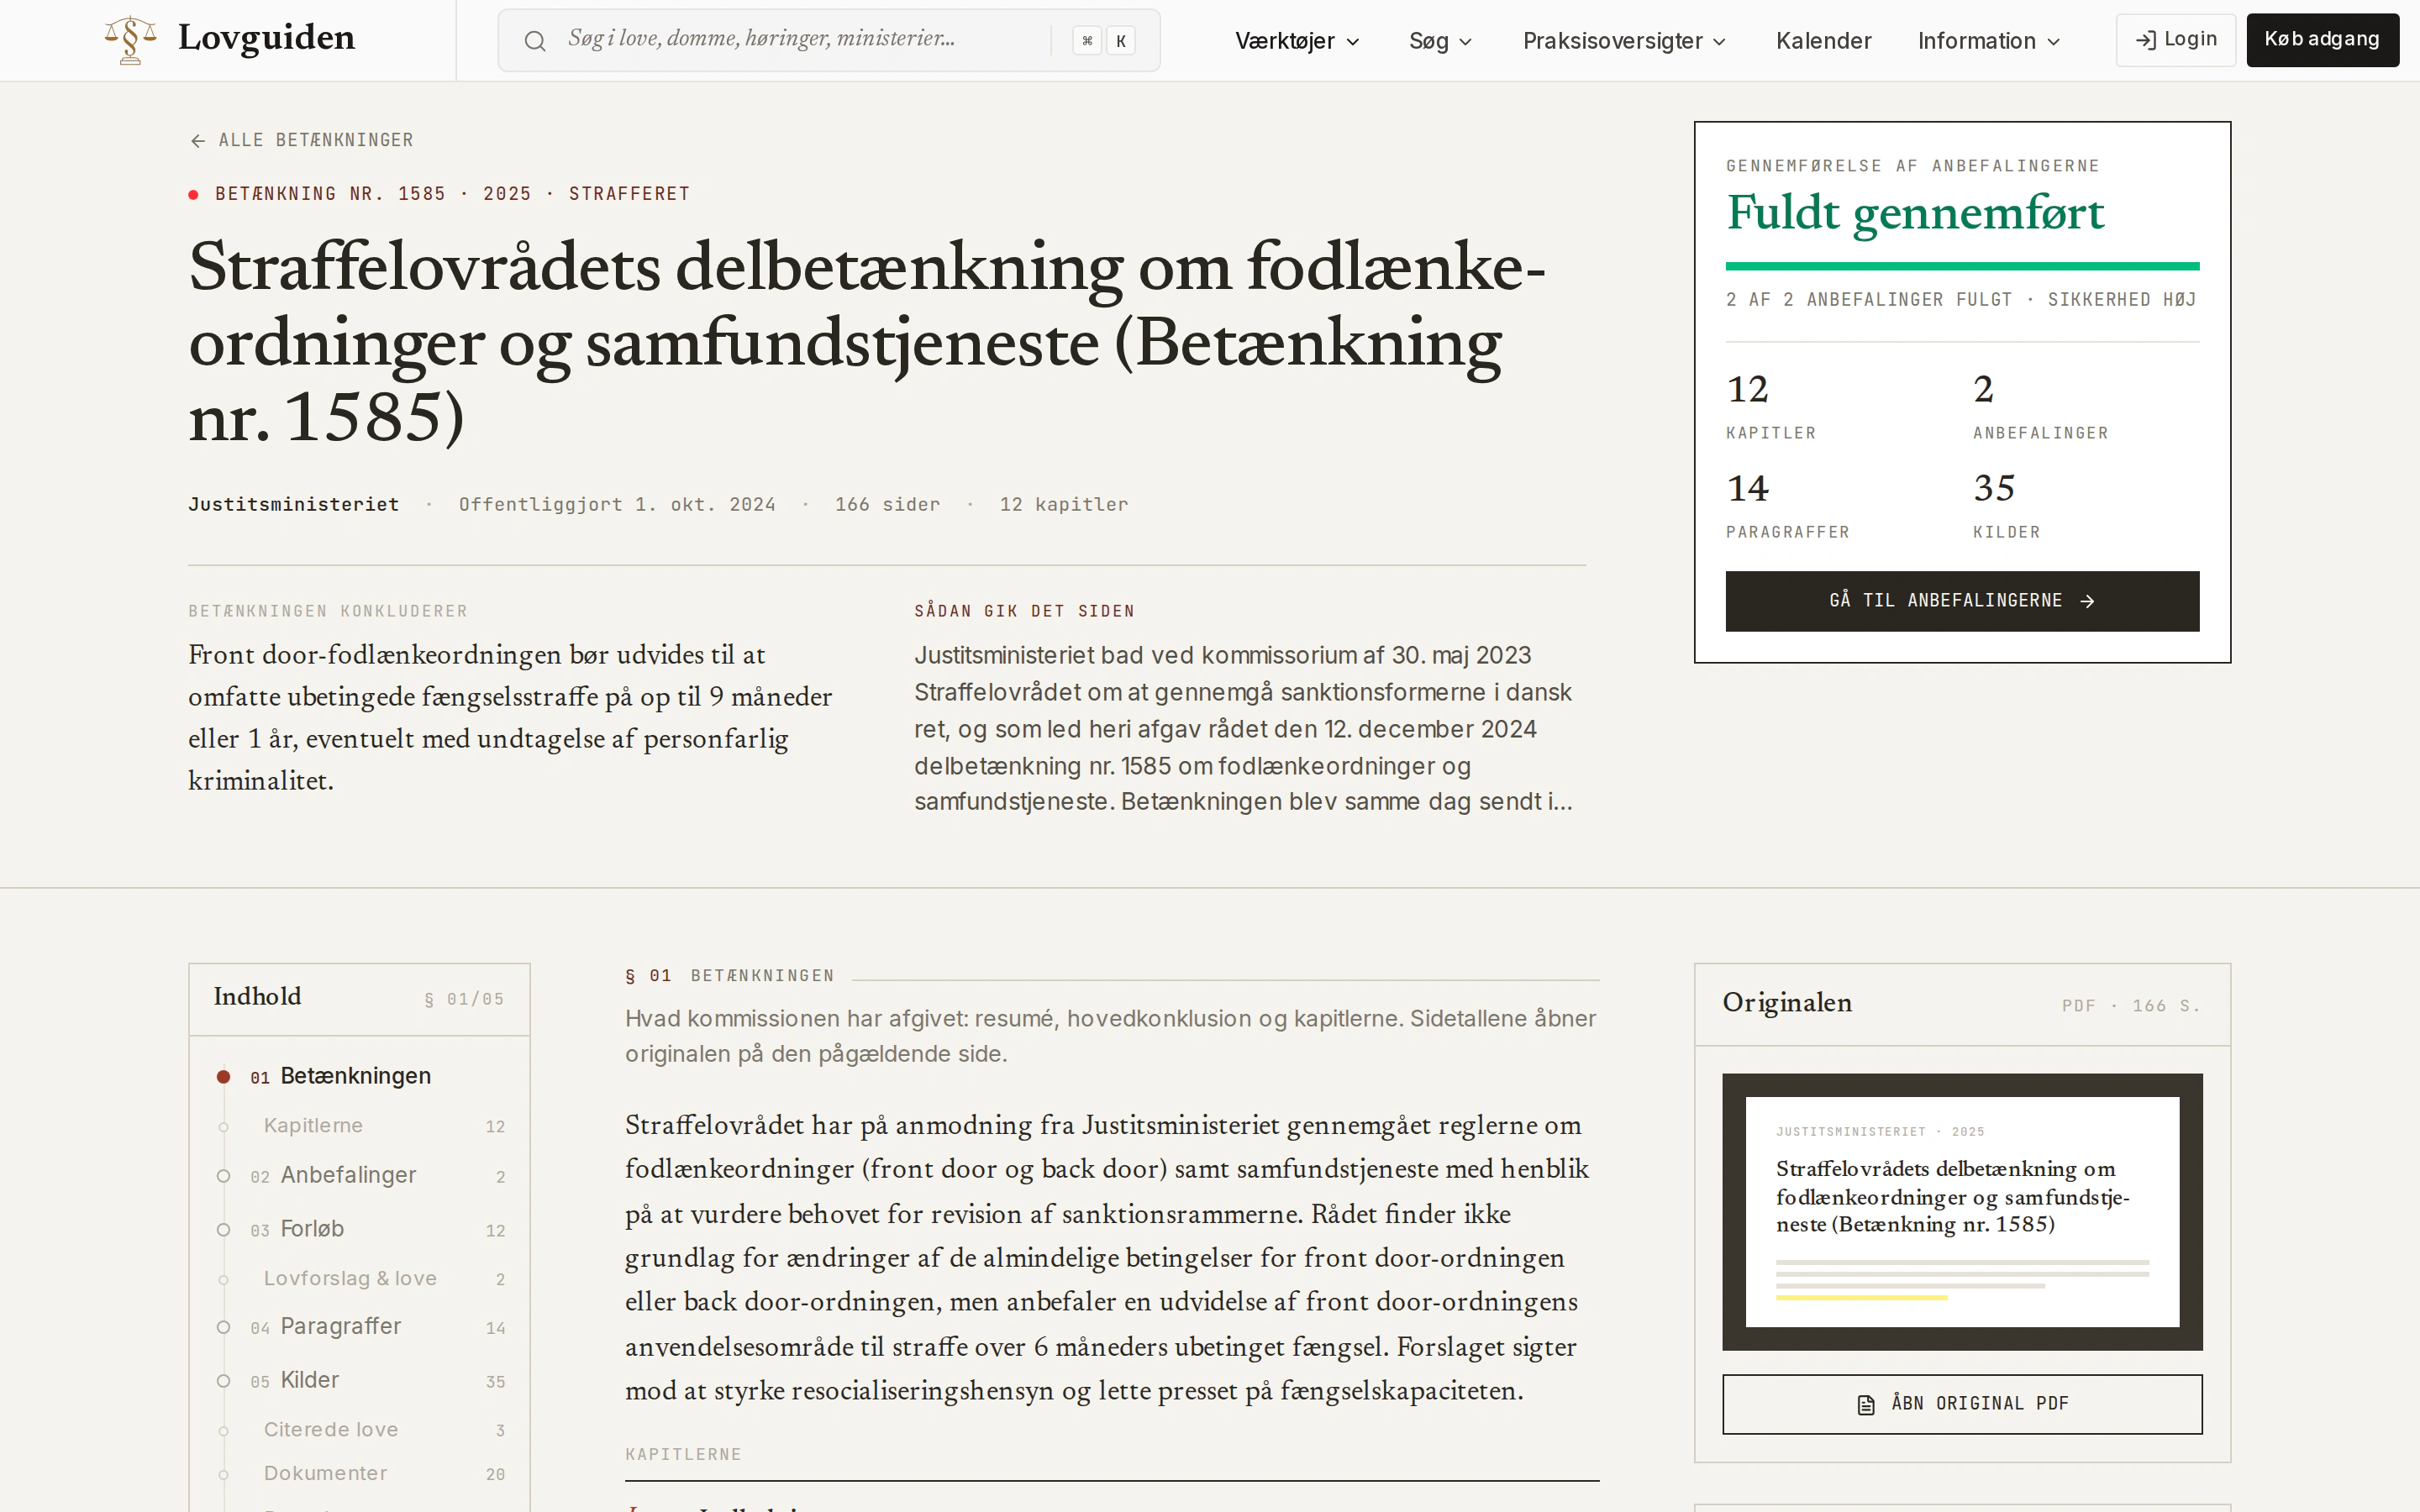Screen dimensions: 2420x1512
Task: Open the Værktøjer dropdown menu
Action: 1297,41
